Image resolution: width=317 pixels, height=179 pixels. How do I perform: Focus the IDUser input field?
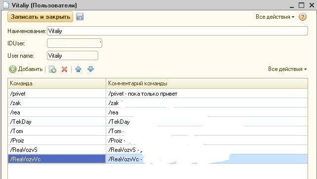point(75,43)
